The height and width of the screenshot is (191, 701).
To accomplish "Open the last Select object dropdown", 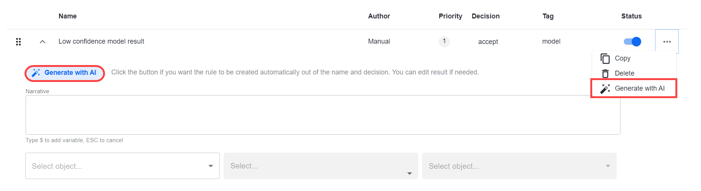I will coord(519,166).
